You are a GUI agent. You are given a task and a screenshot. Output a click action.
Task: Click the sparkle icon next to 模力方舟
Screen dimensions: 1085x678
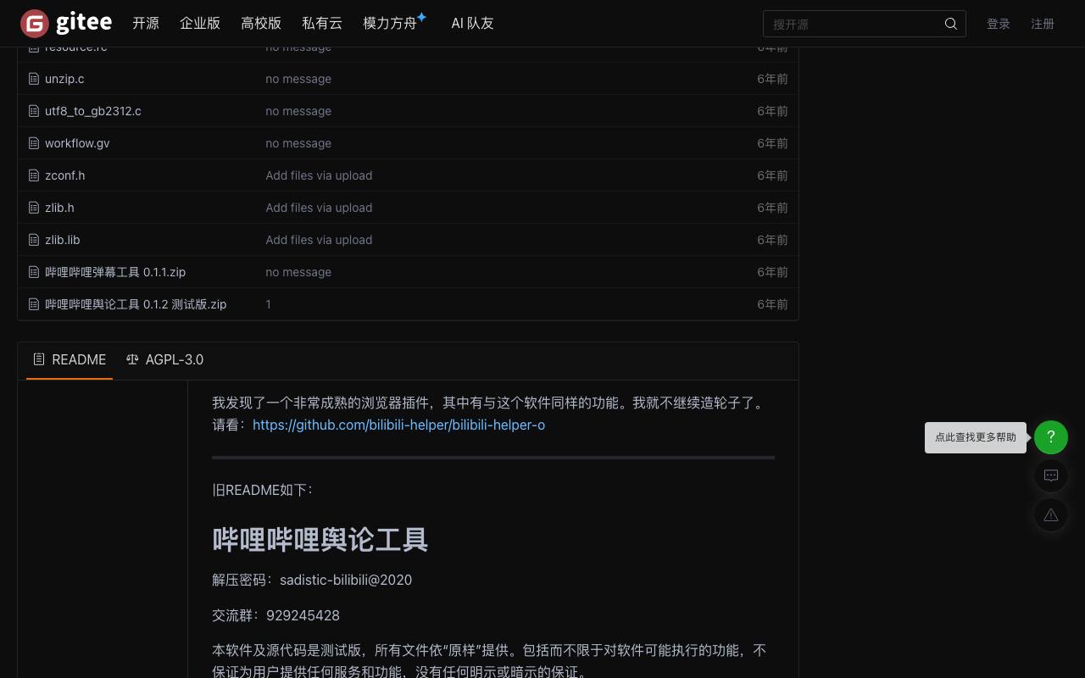click(421, 17)
